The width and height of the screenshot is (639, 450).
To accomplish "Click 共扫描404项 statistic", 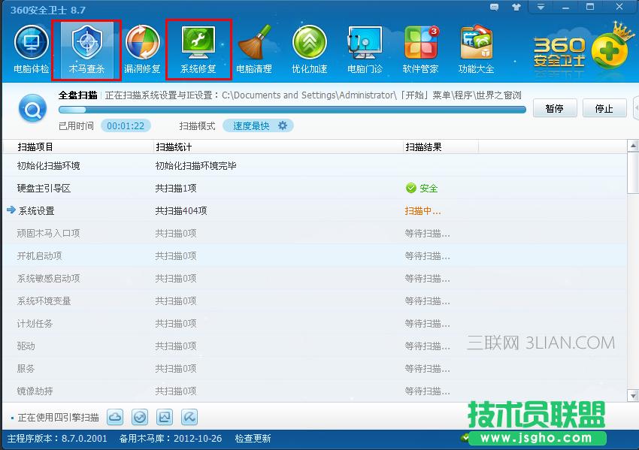I will [x=181, y=210].
